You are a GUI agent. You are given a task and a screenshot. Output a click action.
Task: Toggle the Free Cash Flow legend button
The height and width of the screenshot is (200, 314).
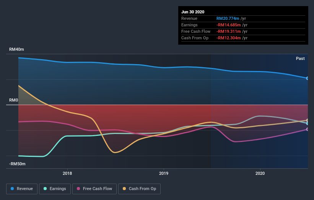tap(94, 189)
